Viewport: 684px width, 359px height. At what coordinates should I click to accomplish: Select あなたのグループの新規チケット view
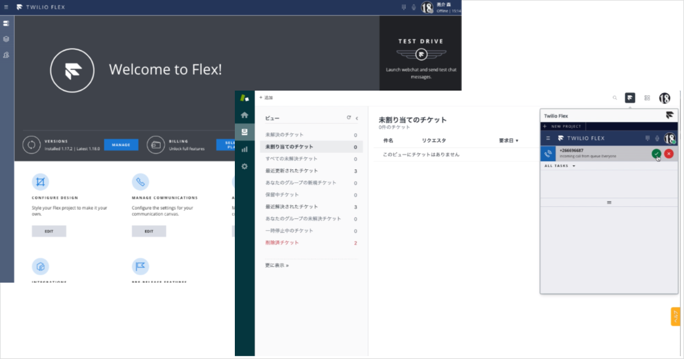tap(311, 183)
